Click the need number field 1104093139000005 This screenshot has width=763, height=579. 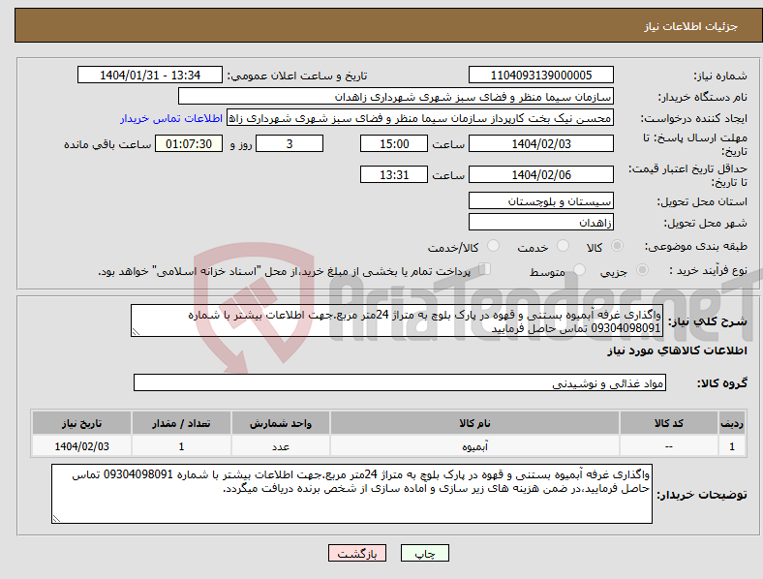[x=541, y=75]
